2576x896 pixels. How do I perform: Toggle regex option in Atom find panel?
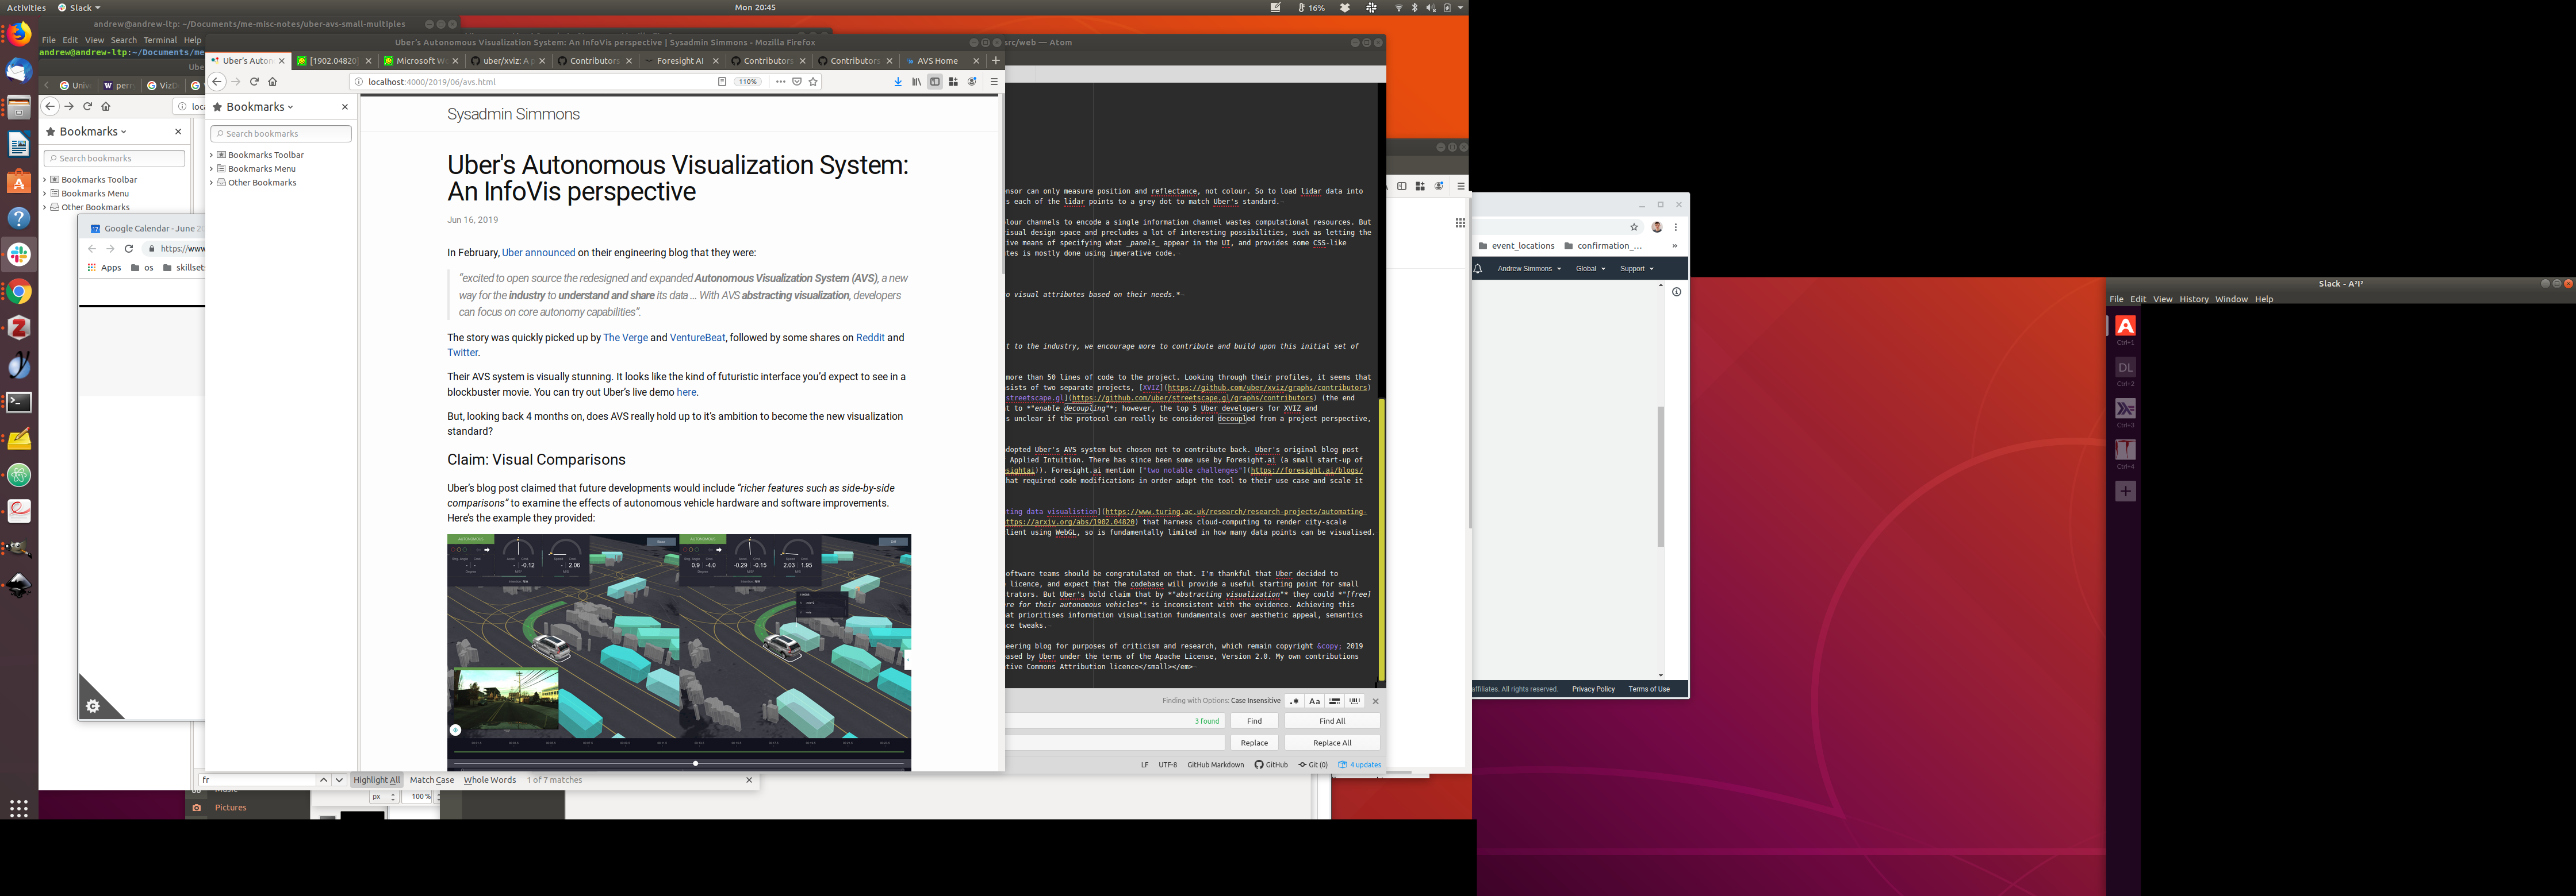coord(1294,701)
